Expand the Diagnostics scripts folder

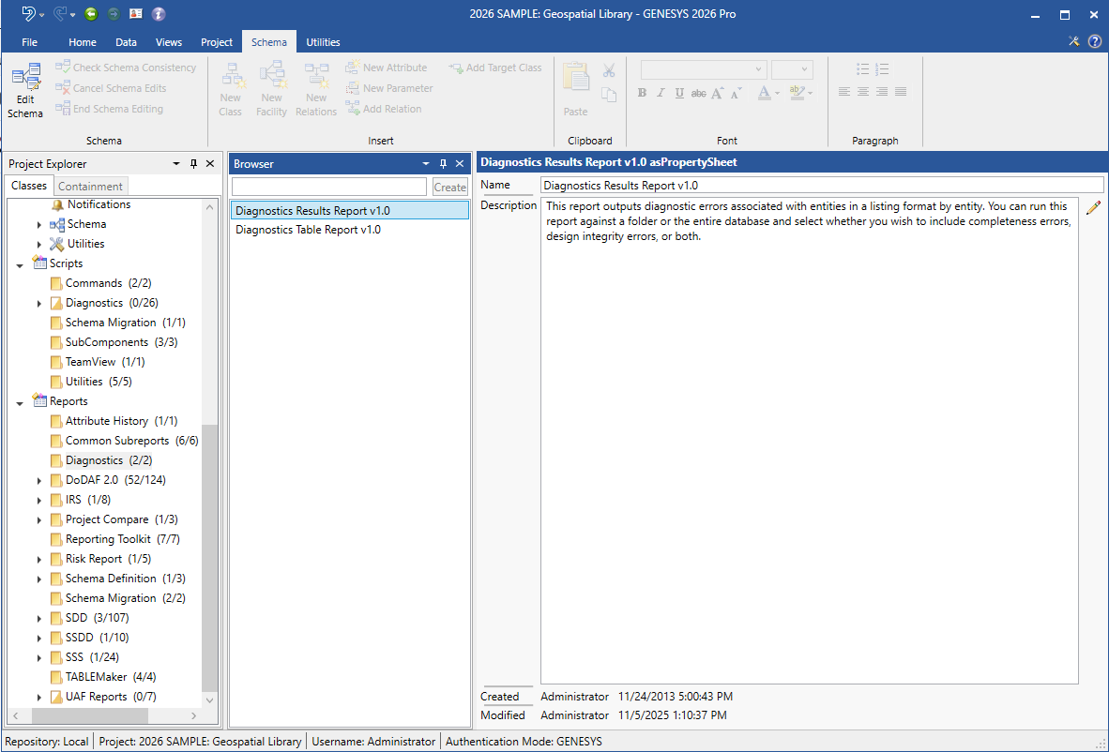(39, 304)
